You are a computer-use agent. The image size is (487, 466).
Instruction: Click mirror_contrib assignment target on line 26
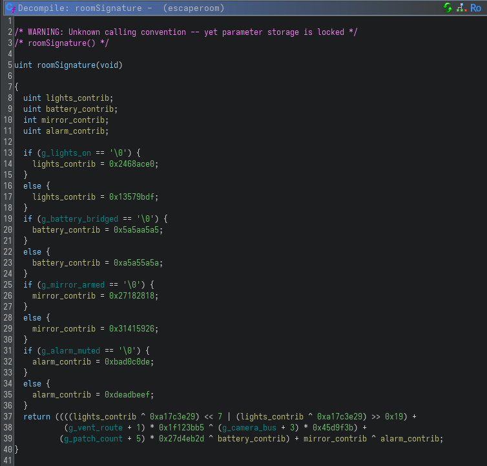point(64,295)
